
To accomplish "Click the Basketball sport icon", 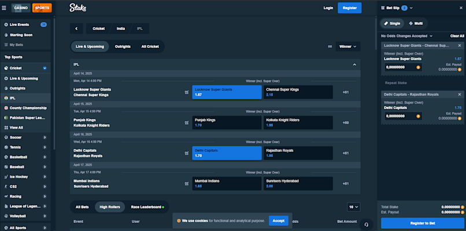I will coord(6,157).
